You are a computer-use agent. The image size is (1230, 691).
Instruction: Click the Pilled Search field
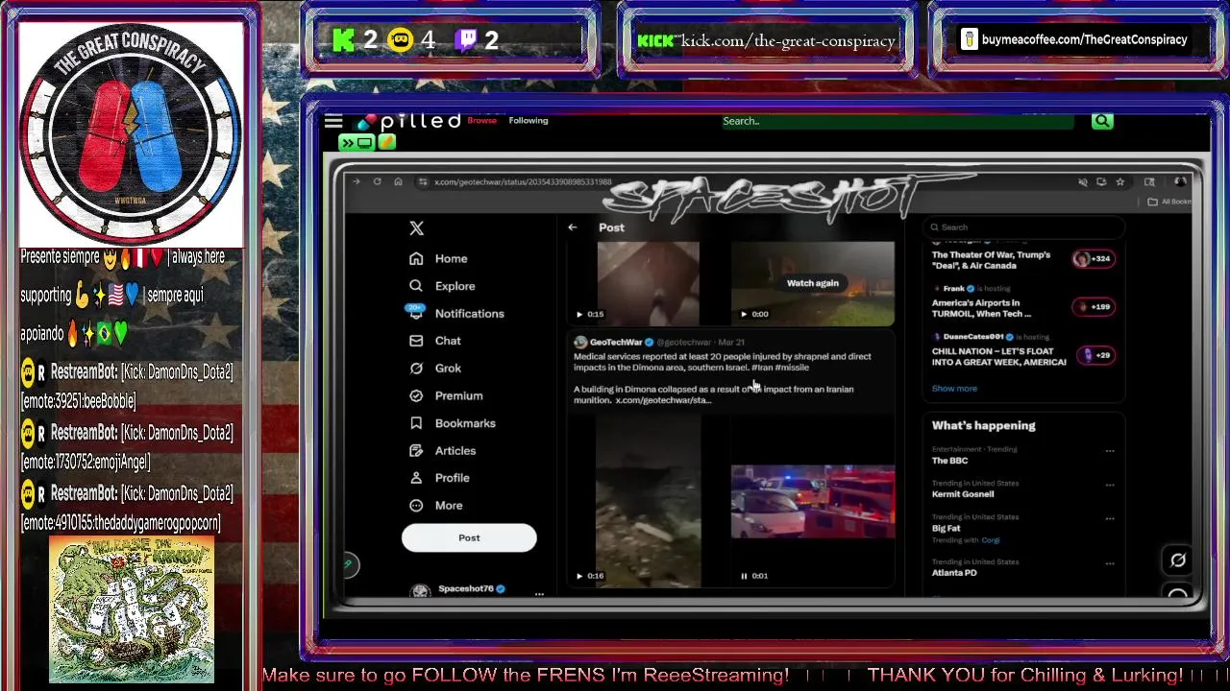[x=896, y=121]
